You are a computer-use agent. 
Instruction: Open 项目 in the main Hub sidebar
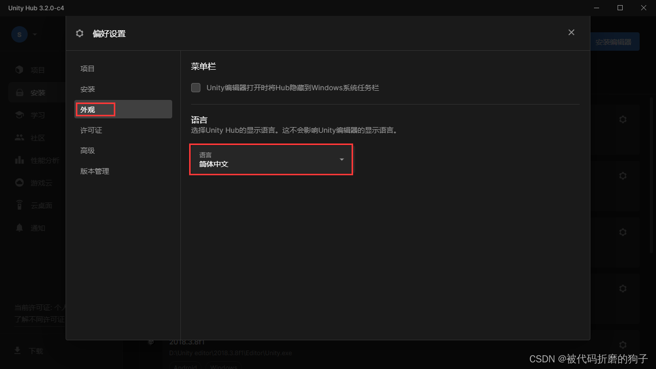37,70
